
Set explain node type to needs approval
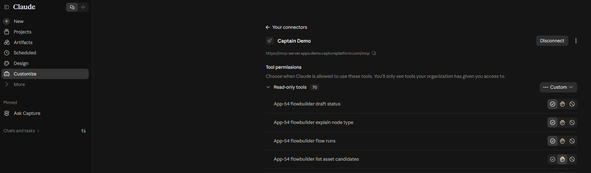(562, 122)
